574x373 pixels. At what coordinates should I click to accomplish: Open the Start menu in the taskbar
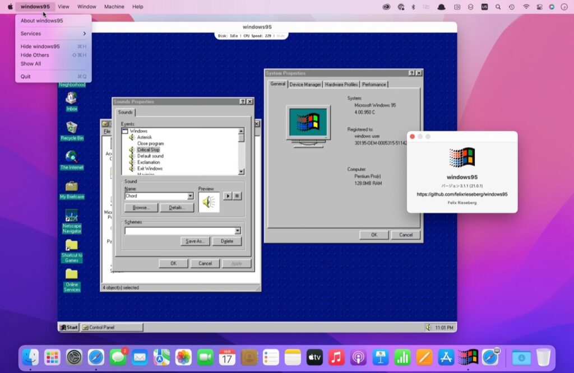click(x=68, y=327)
